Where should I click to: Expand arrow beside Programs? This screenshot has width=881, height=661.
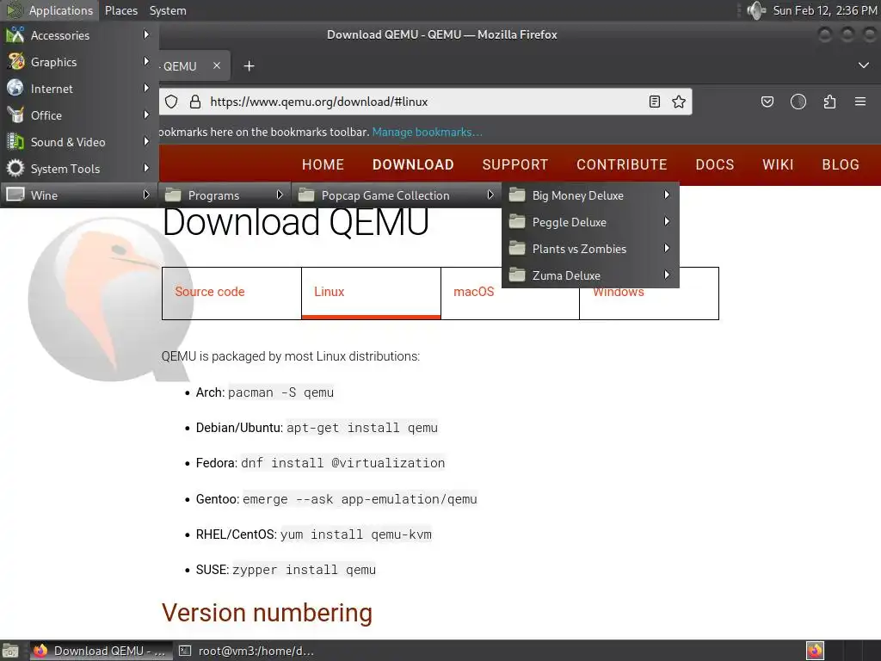coord(280,195)
